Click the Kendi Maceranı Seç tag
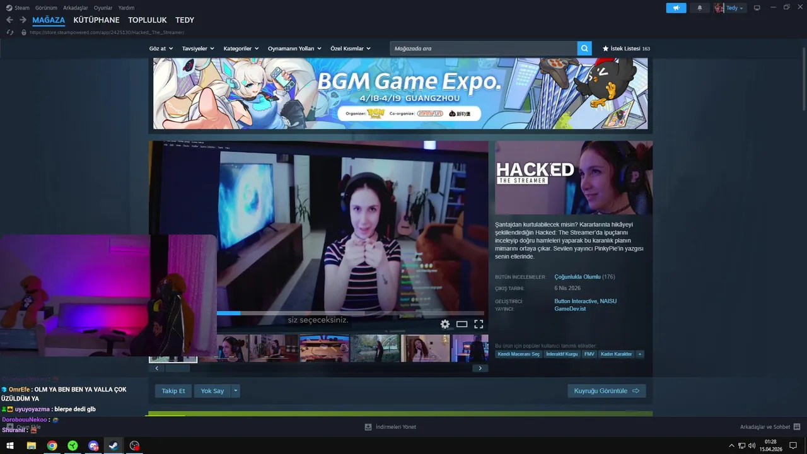This screenshot has width=807, height=454. tap(519, 354)
